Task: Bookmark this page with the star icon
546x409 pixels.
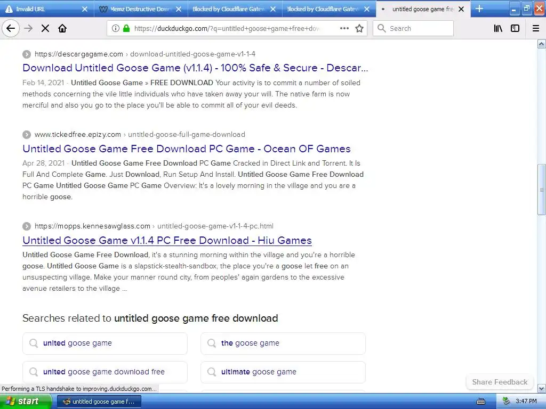Action: point(359,29)
